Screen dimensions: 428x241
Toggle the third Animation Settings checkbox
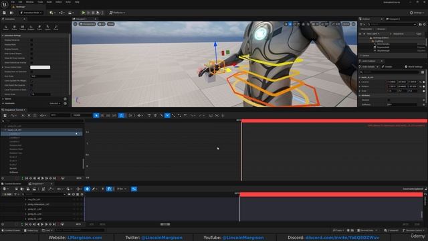coord(31,49)
